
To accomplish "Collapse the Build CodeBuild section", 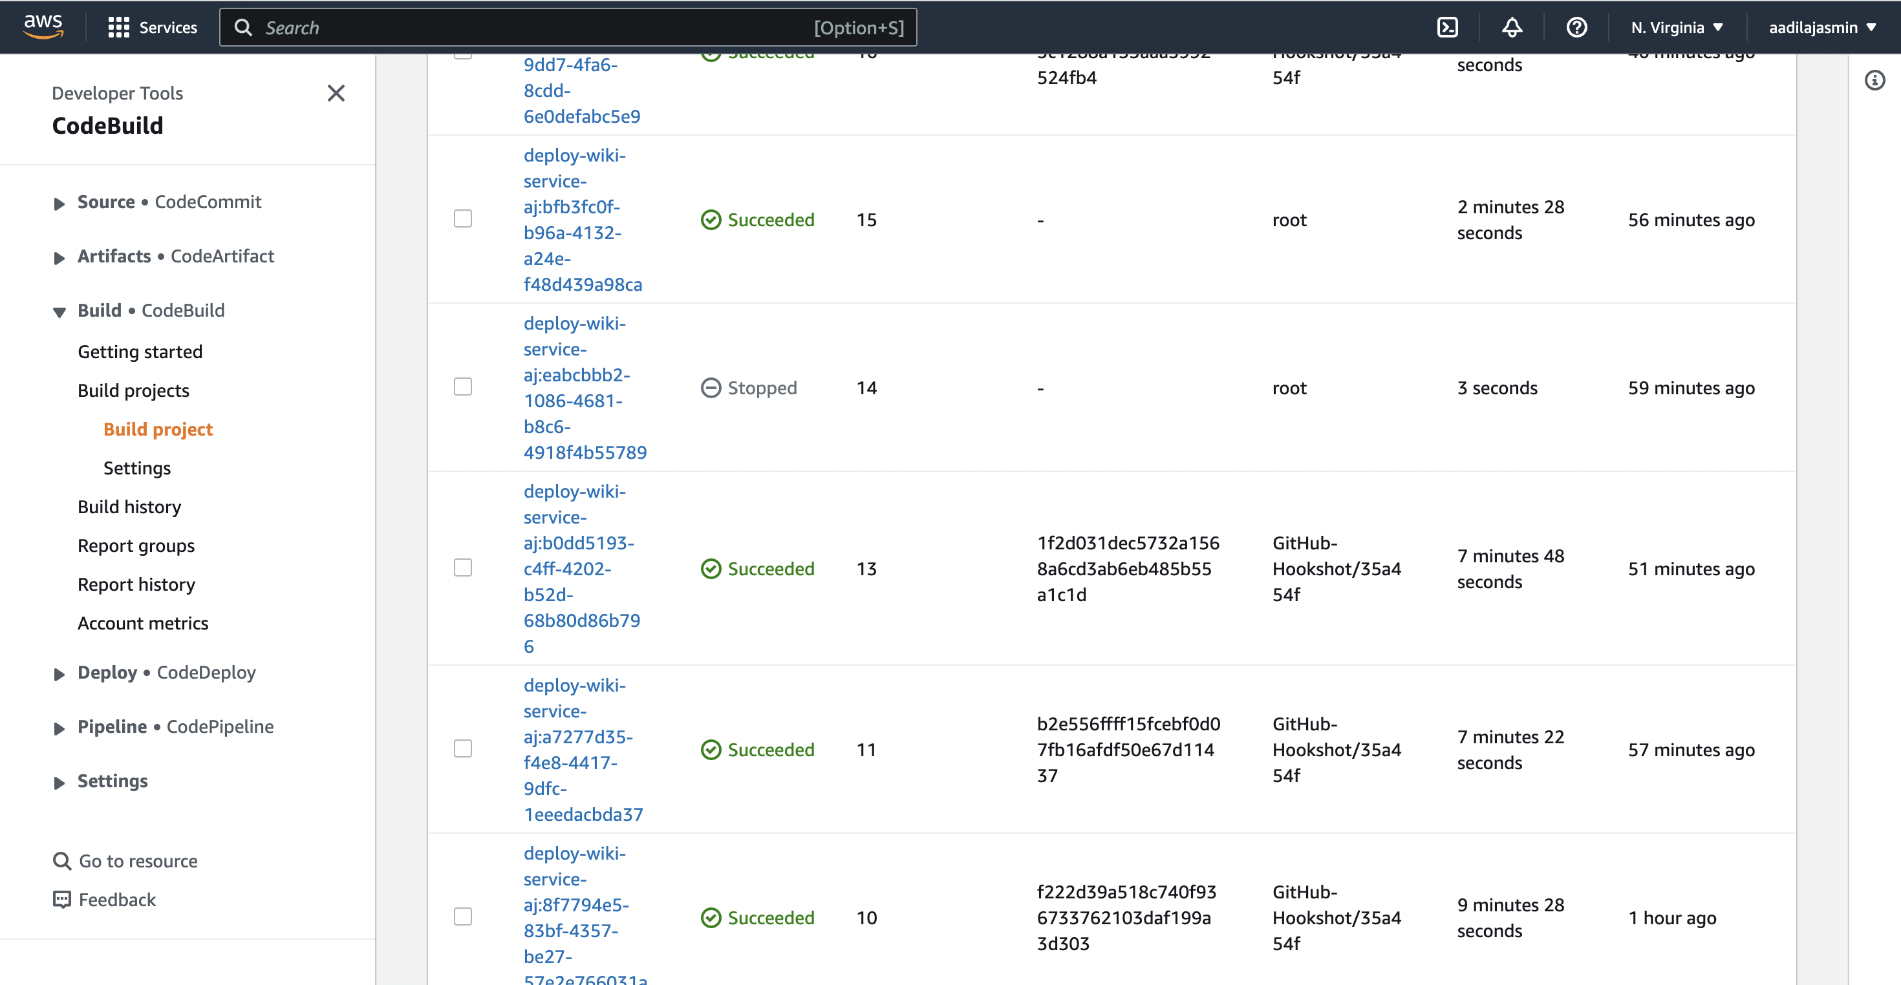I will (x=59, y=312).
